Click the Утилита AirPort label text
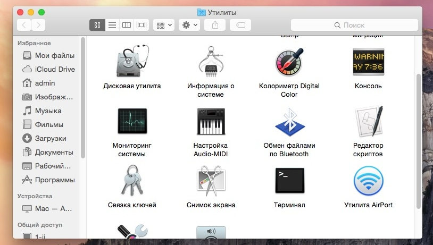The height and width of the screenshot is (245, 433). [369, 205]
